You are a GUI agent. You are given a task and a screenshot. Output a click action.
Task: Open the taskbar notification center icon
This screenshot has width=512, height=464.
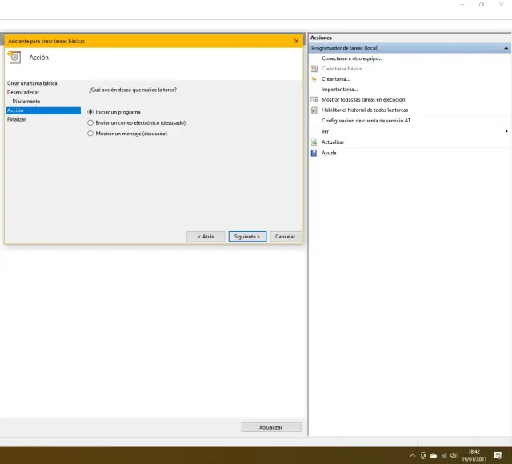point(498,455)
